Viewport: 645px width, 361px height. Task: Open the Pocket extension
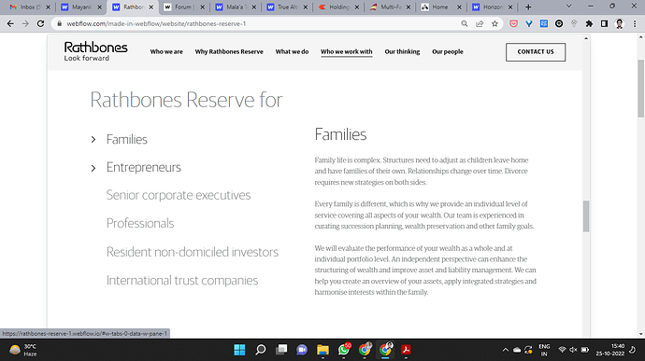513,24
